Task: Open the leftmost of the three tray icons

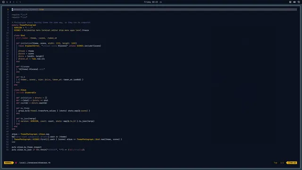Action: pos(290,2)
